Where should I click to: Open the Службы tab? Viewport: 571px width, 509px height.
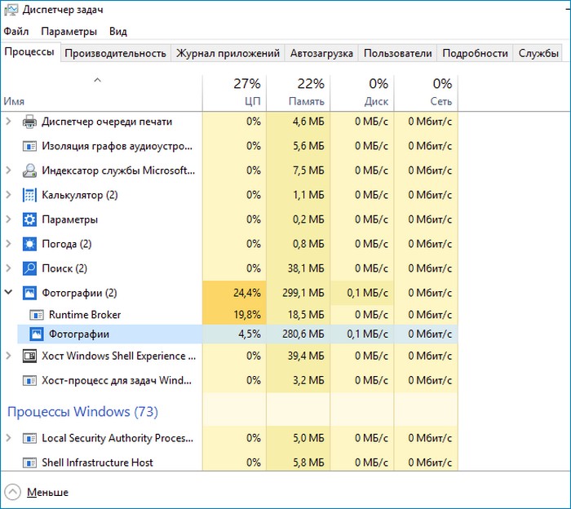(x=538, y=53)
